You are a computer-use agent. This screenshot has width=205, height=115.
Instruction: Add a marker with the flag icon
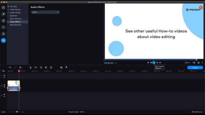[x=66, y=67]
